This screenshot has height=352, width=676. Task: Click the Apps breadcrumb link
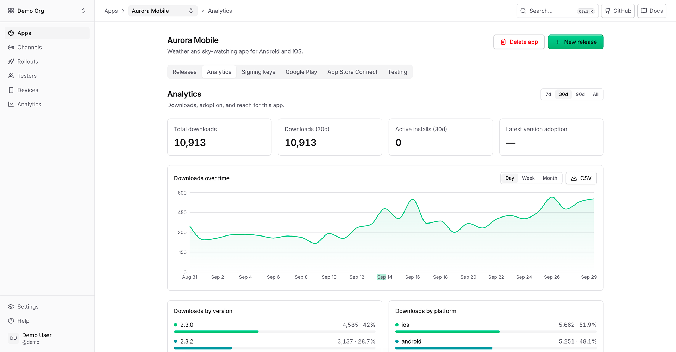(x=111, y=11)
